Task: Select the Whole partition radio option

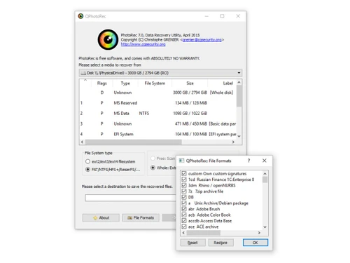Action: (153, 168)
